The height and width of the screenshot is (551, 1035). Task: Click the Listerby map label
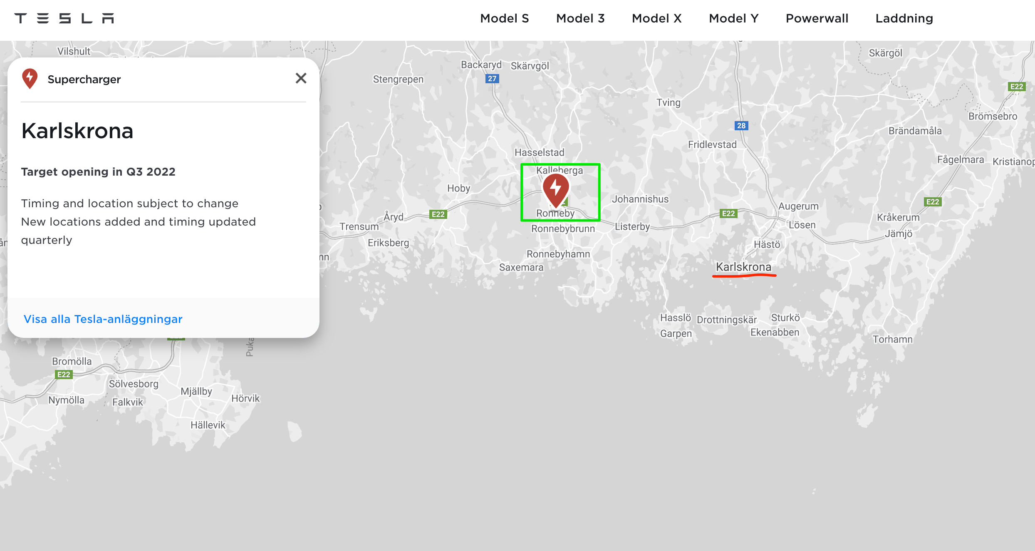click(x=632, y=226)
